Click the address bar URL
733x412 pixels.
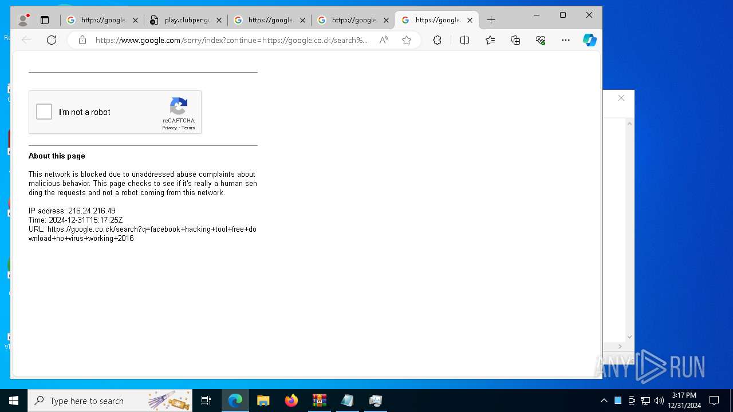231,40
